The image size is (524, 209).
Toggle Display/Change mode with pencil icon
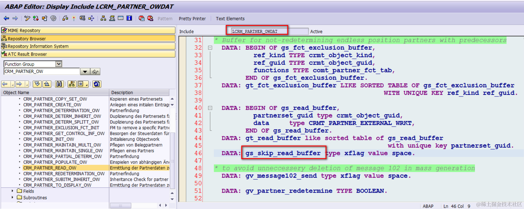[x=27, y=18]
